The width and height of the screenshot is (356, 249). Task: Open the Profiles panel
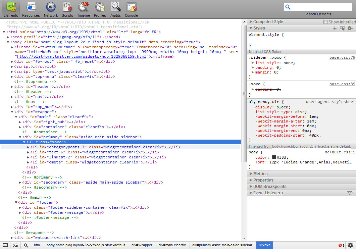100,9
